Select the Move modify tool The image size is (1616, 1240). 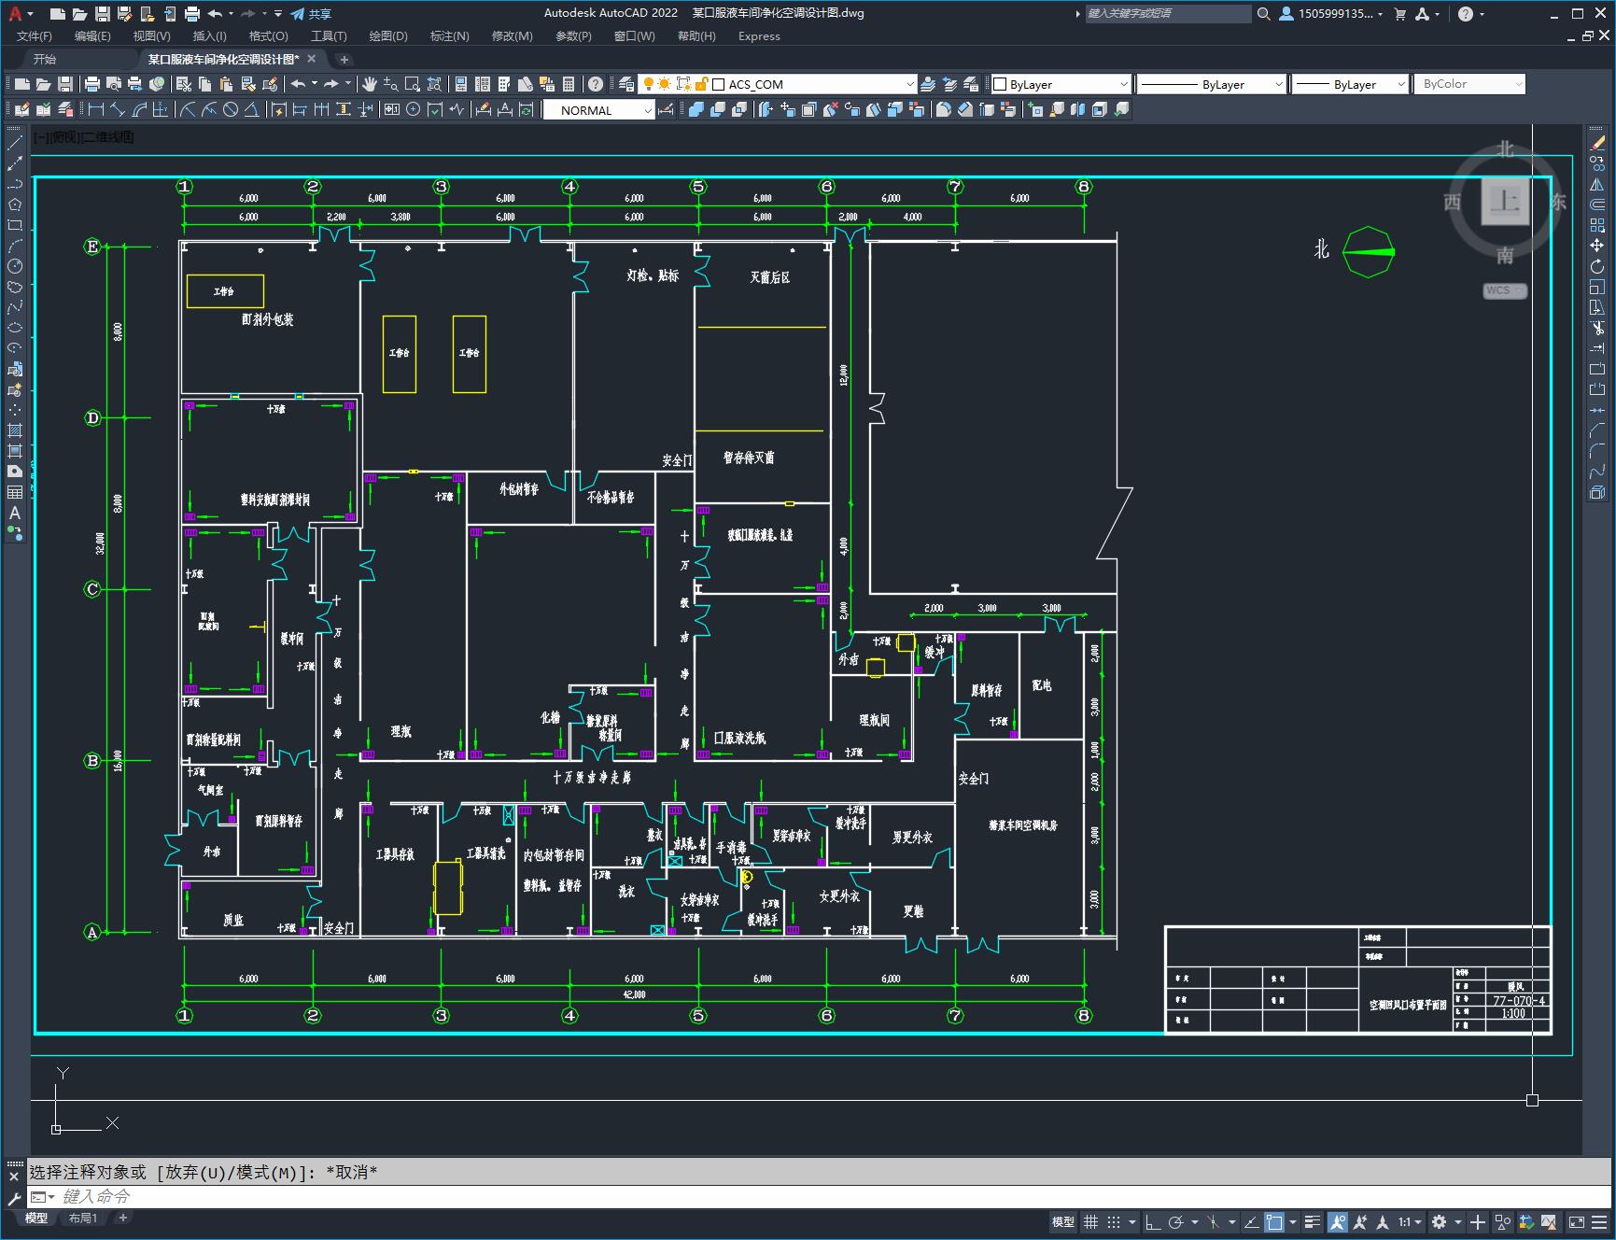pyautogui.click(x=1597, y=246)
